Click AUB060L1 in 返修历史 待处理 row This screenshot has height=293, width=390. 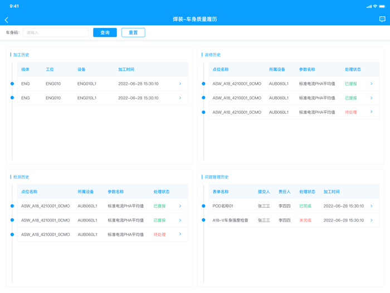point(279,112)
